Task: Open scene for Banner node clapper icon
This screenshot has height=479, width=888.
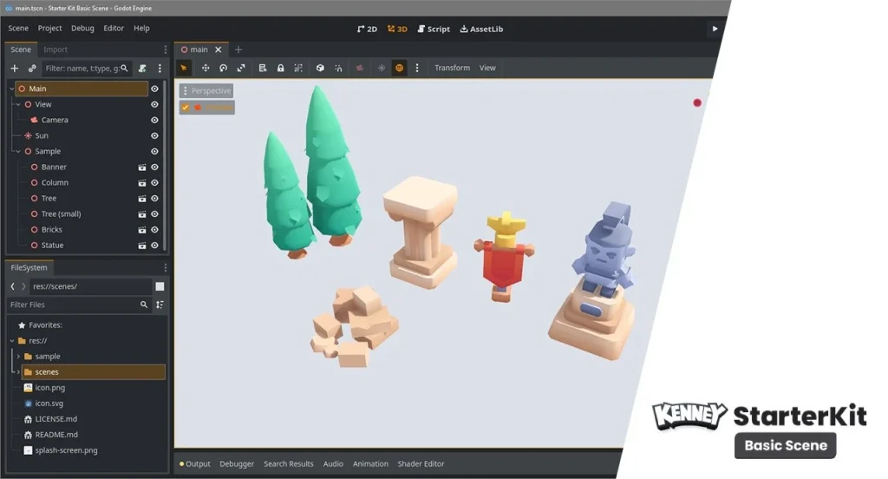Action: 142,167
